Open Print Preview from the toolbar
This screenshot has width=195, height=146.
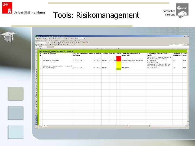(48, 38)
